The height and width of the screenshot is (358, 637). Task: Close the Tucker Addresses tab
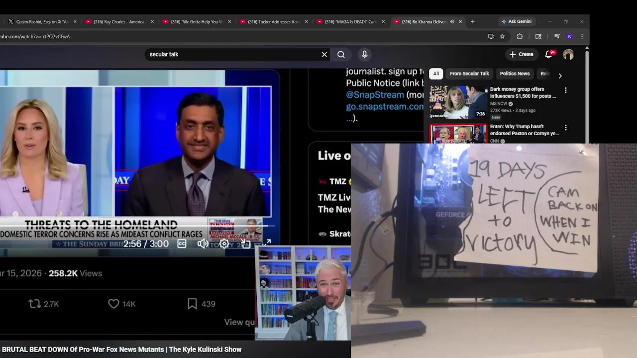coord(307,22)
